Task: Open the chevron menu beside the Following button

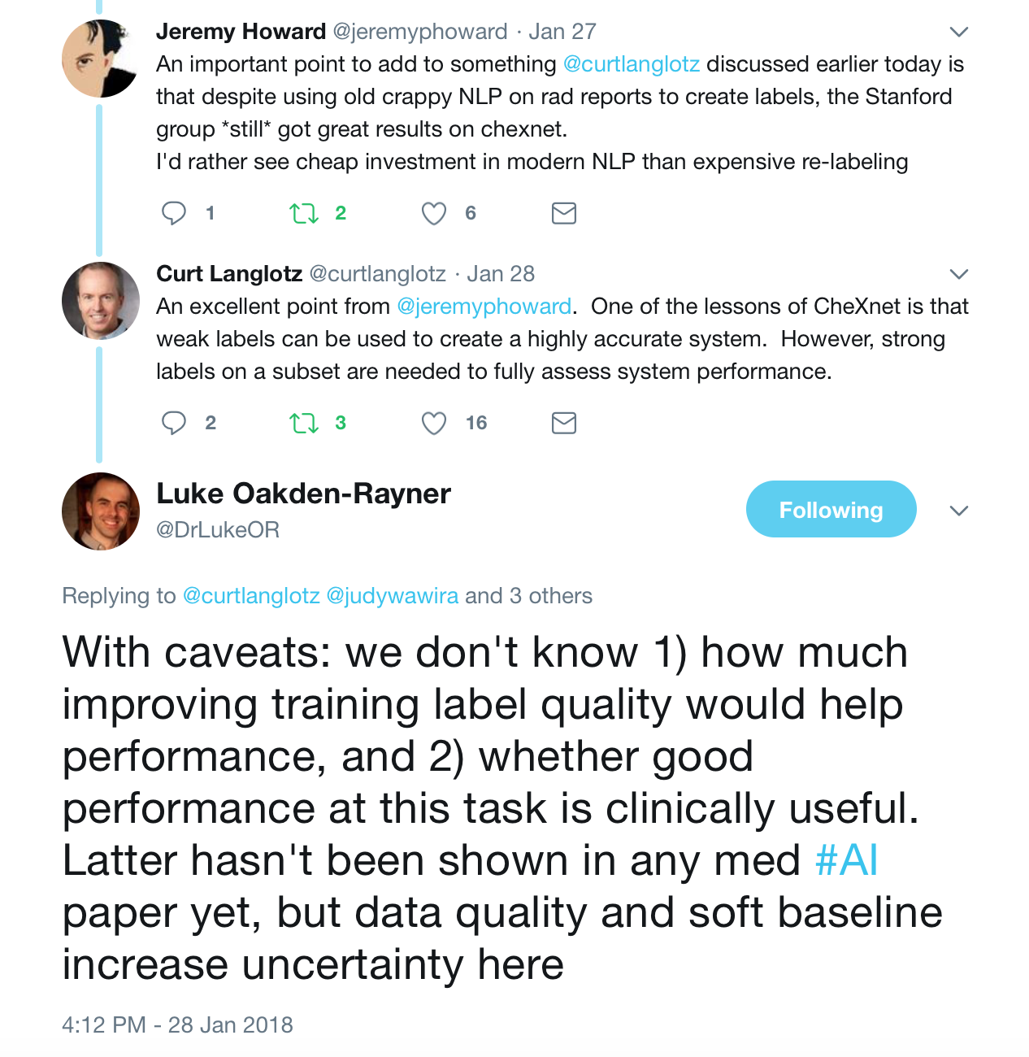Action: 959,511
